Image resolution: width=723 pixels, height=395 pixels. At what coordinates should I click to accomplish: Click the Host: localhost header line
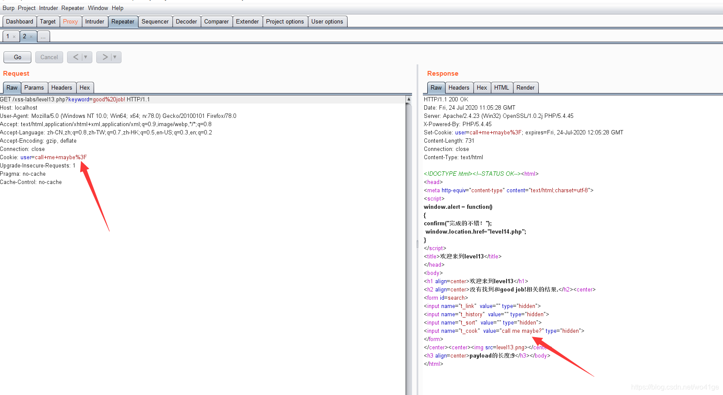pos(19,108)
